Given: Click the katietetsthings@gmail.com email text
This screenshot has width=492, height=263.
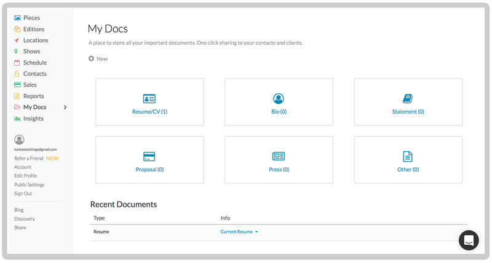Looking at the screenshot, I should point(36,149).
